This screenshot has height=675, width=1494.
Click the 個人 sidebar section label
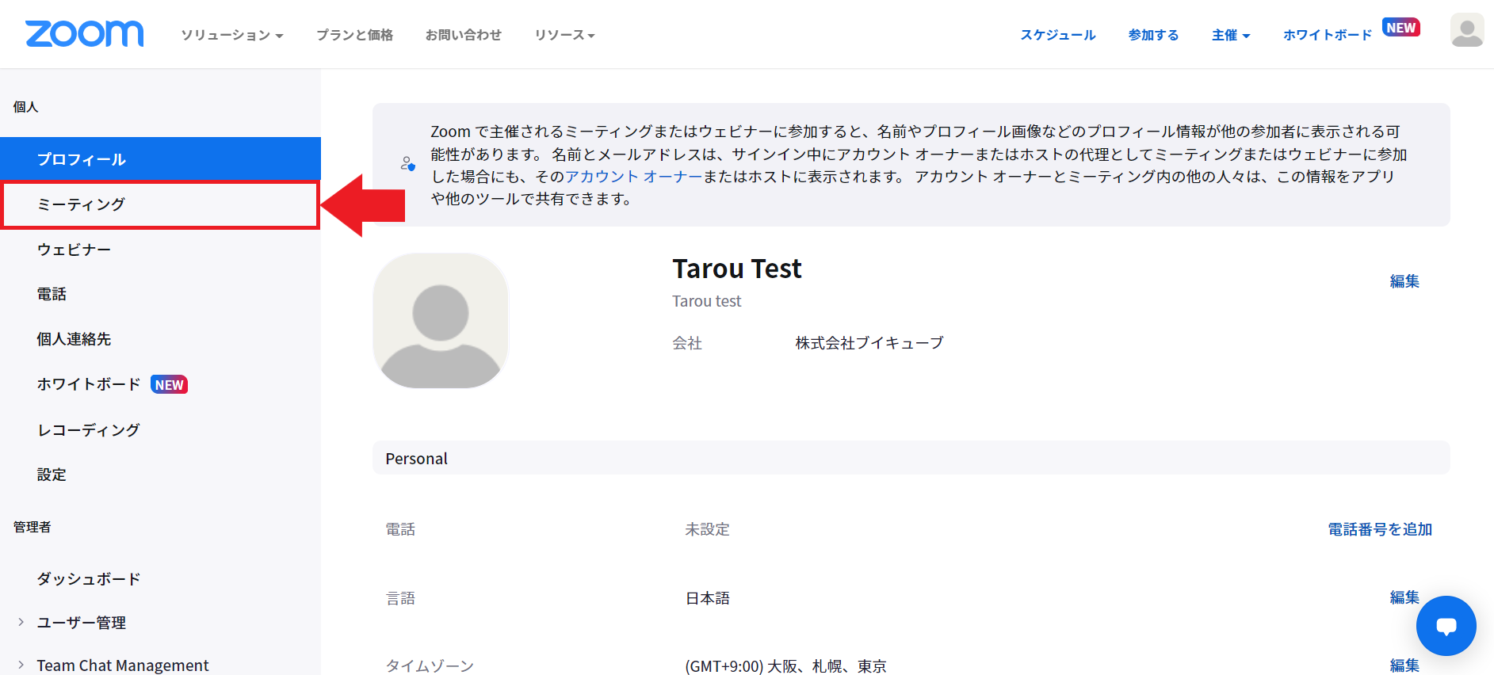click(x=25, y=107)
